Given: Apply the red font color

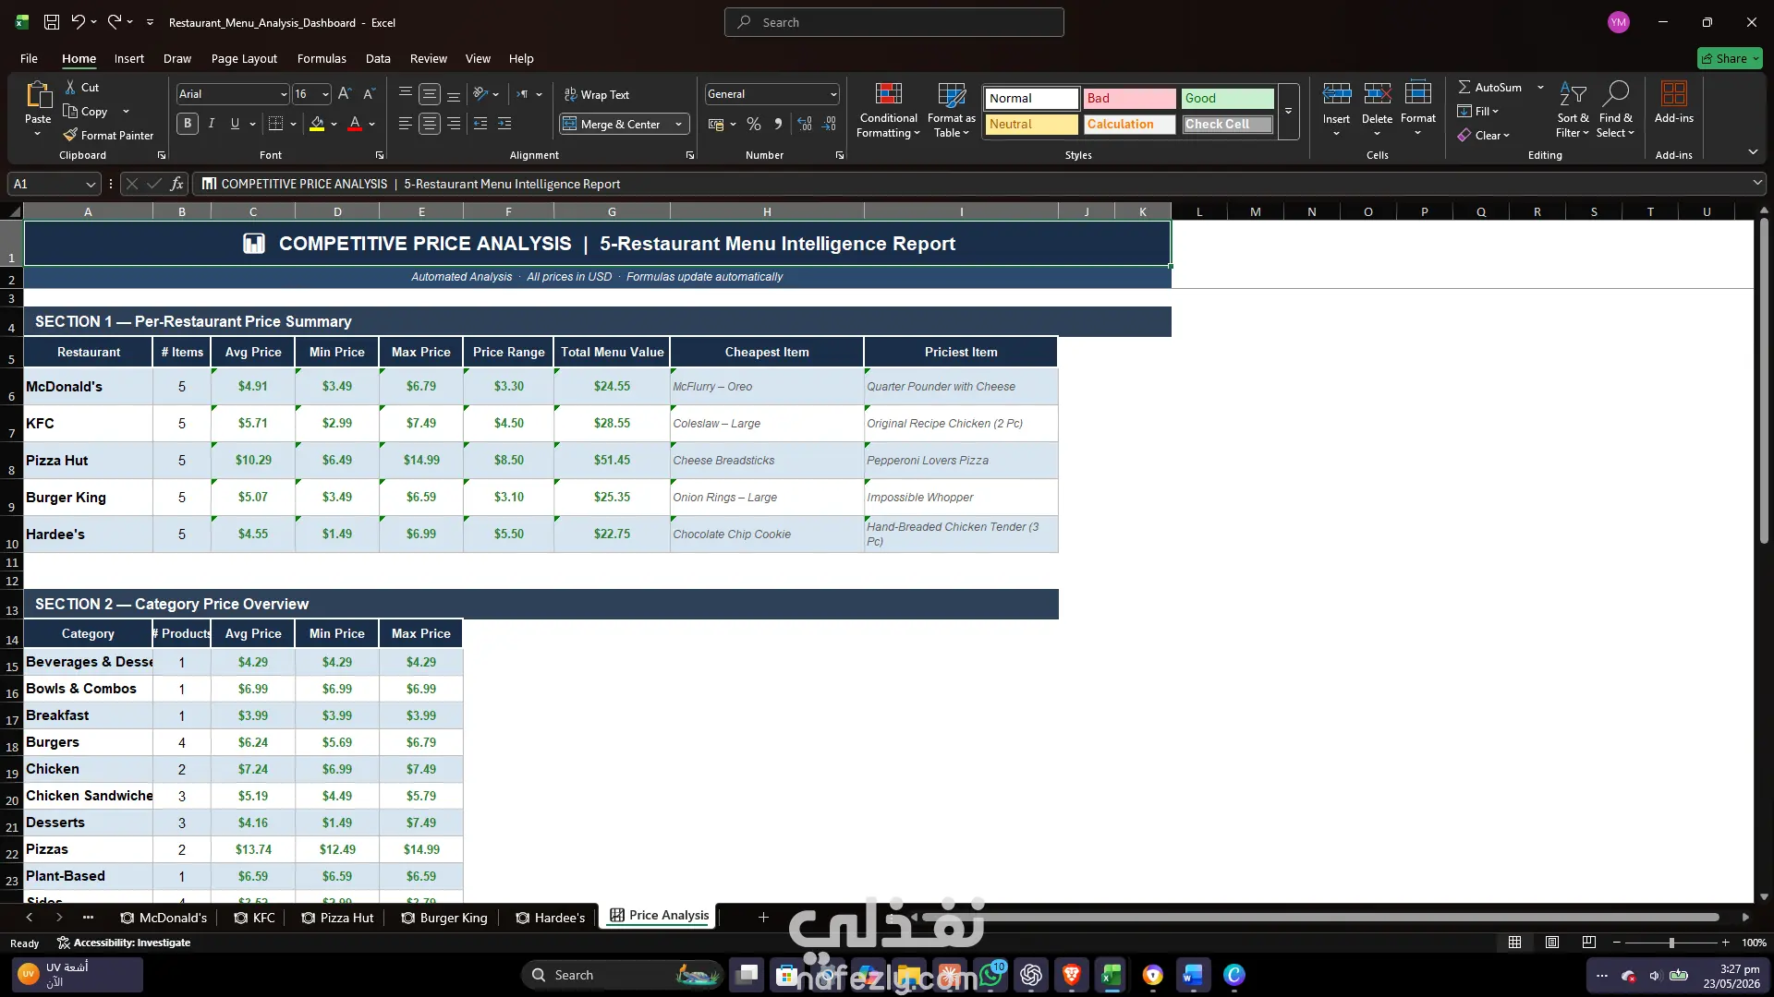Looking at the screenshot, I should pos(355,124).
